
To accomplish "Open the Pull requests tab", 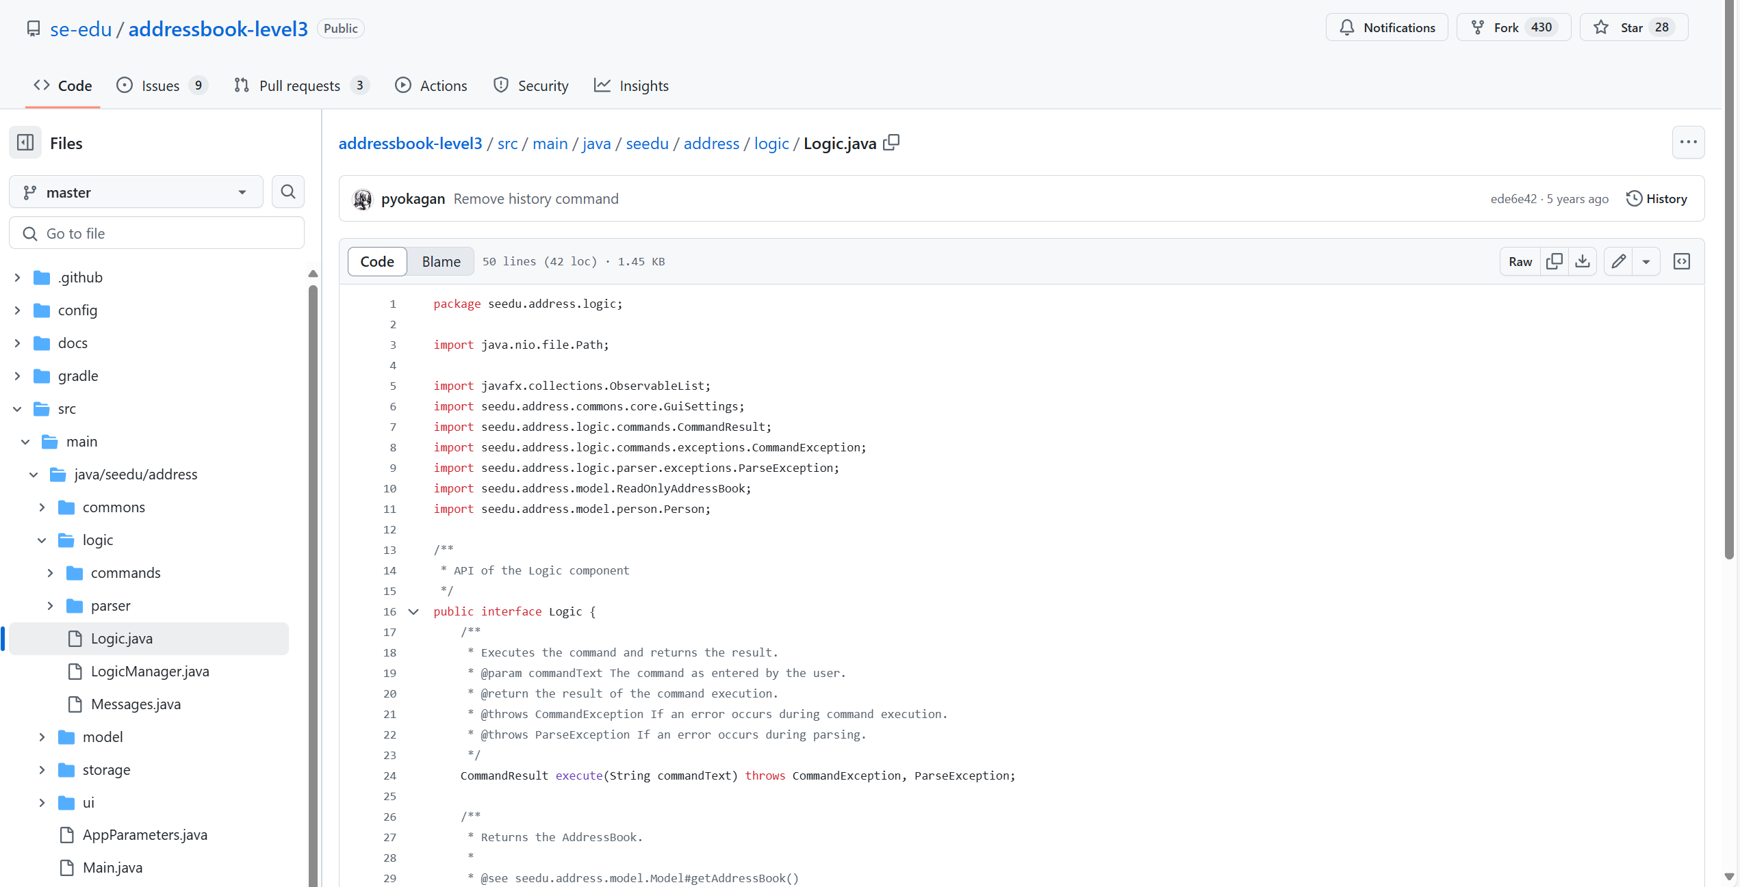I will [x=299, y=85].
